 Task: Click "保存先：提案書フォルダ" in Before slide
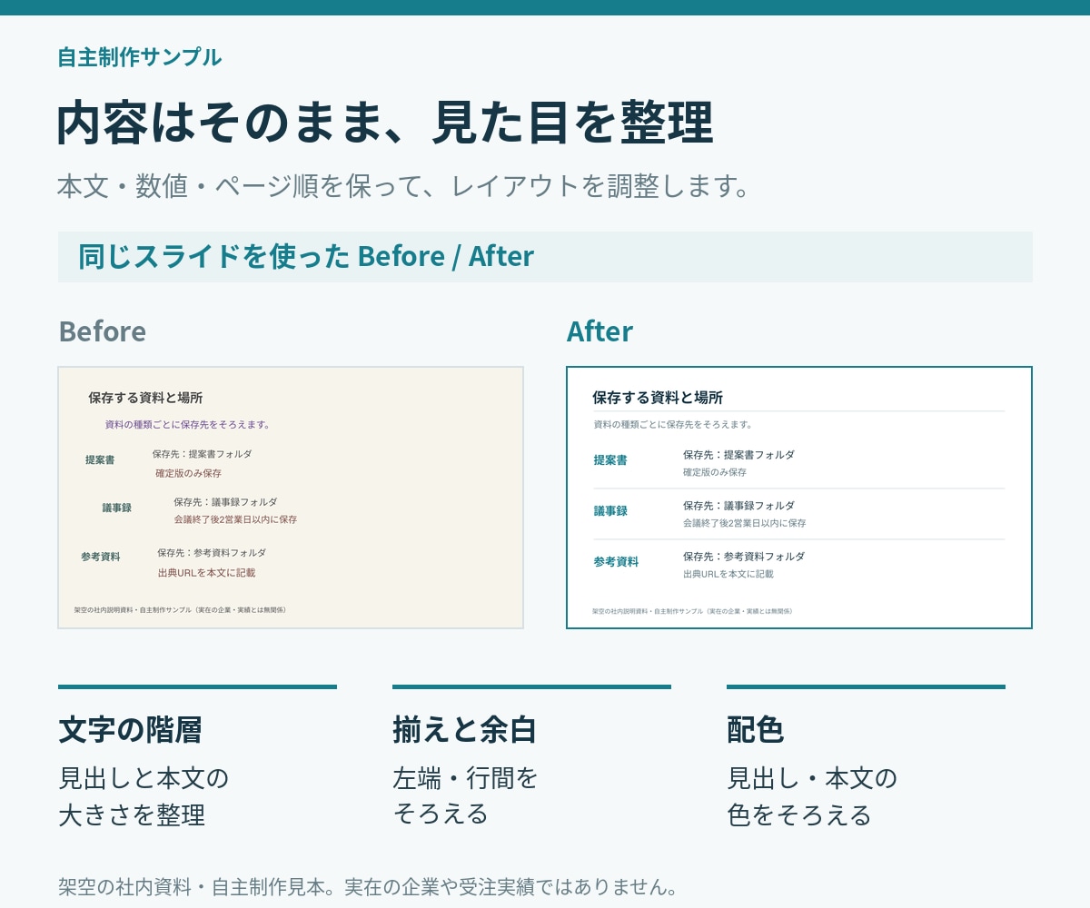pyautogui.click(x=202, y=454)
